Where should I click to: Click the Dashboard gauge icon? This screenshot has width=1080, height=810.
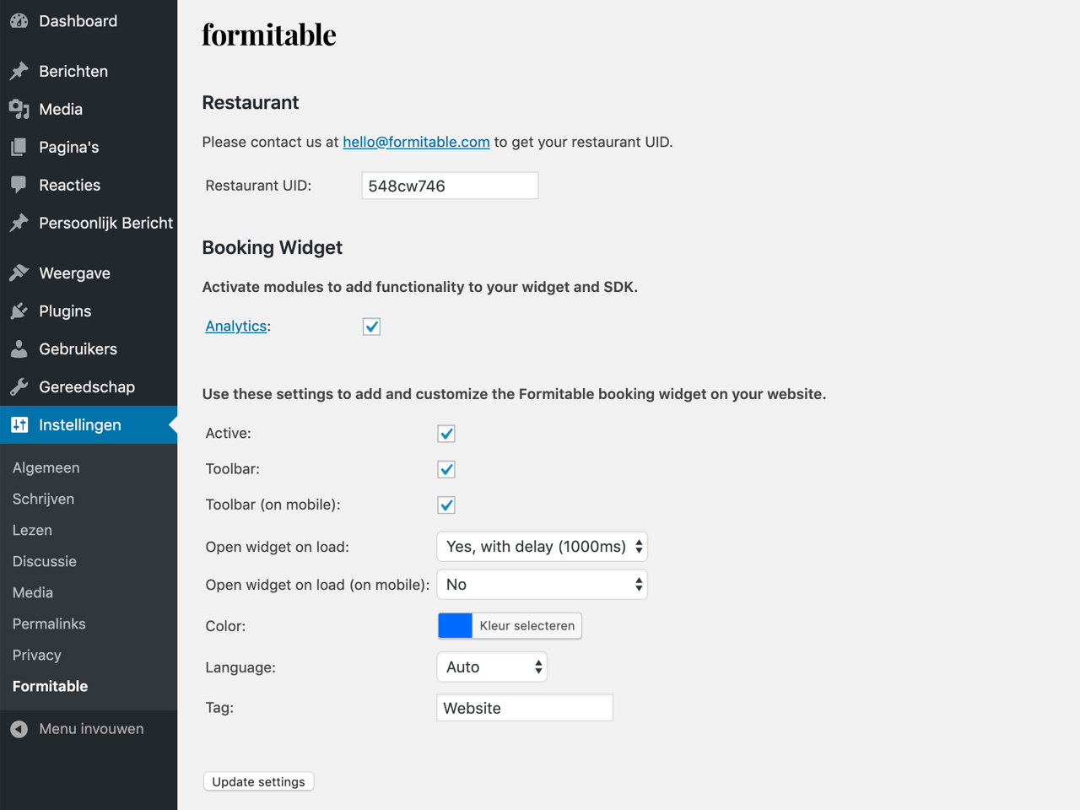[x=19, y=21]
